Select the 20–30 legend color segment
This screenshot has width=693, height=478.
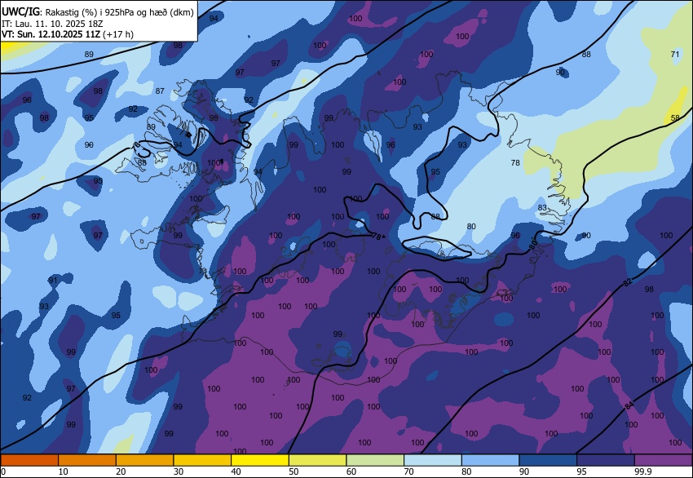click(x=144, y=460)
